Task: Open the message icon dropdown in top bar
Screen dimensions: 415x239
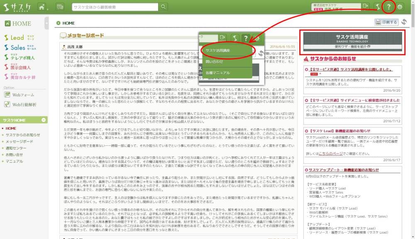Action: tap(60, 7)
